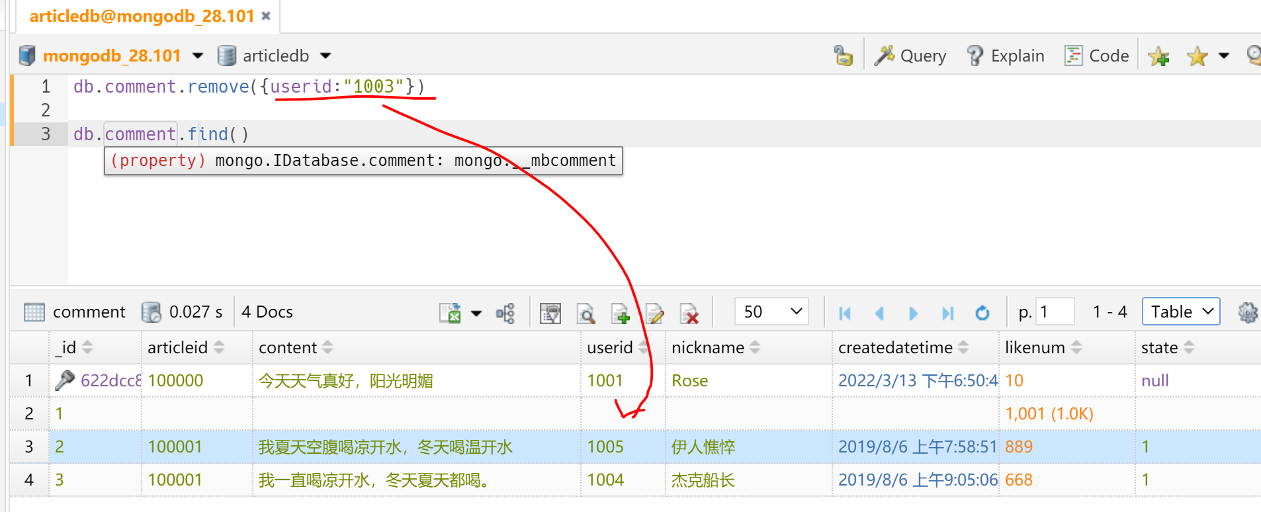Click the edit document pencil icon
The height and width of the screenshot is (512, 1261).
(x=654, y=313)
